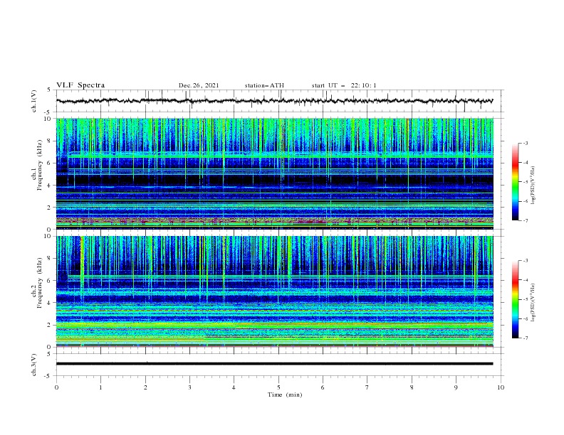This screenshot has height=435, width=564.
Task: Click the log(PSD) label beside ch.1 color bar
Action: pos(533,186)
